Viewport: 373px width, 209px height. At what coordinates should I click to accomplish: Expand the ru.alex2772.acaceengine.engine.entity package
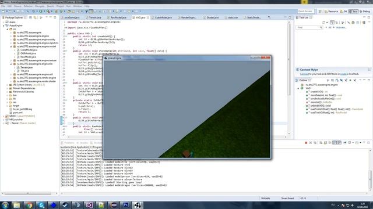point(11,39)
